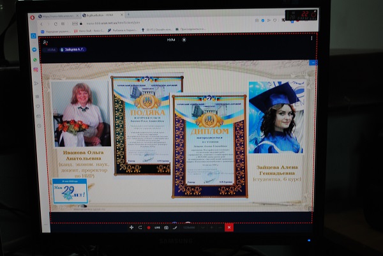The width and height of the screenshot is (383, 256).
Task: Open the three-dot options menu
Action: [x=312, y=39]
